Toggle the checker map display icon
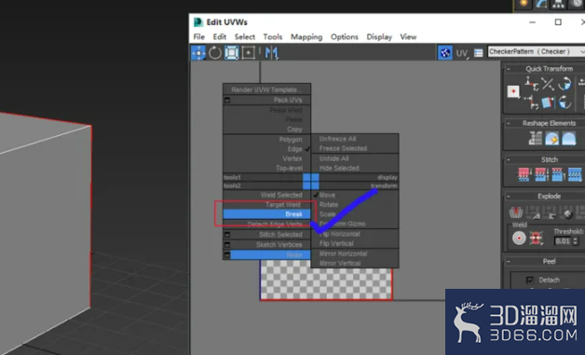Viewport: 585px width, 355px height. click(x=444, y=52)
